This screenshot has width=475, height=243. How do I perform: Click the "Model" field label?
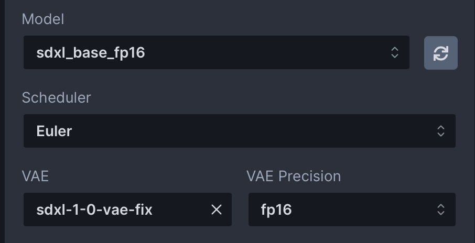[42, 19]
